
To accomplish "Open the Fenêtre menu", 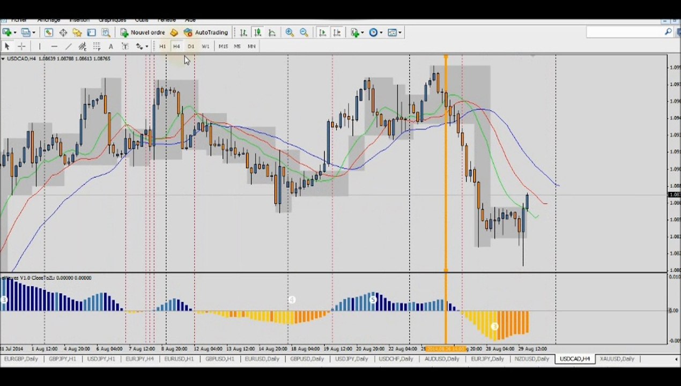I will (x=166, y=20).
